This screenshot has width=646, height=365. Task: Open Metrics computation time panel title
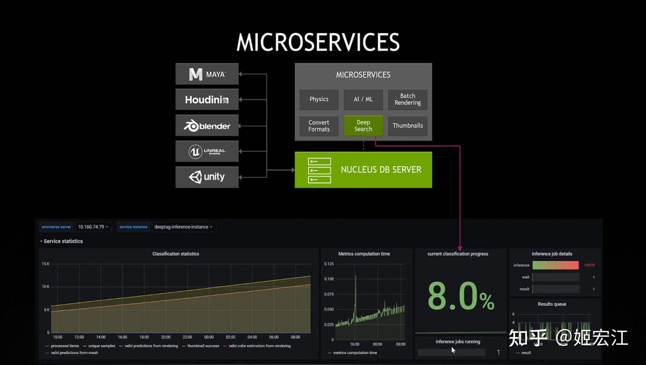click(x=364, y=254)
